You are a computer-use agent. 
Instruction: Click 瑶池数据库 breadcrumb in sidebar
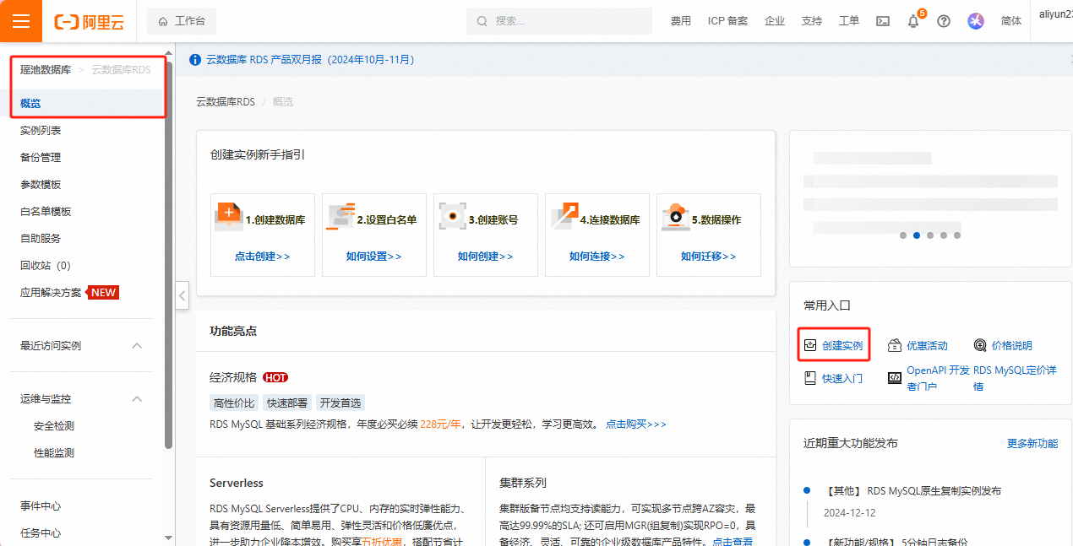click(46, 70)
